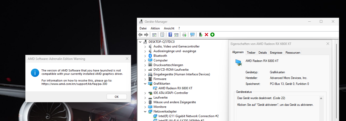Switch to the Ereignisse tab
346x121 pixels.
coord(276,53)
